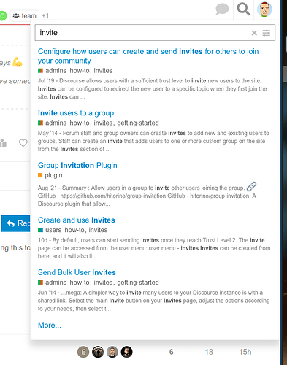Open advanced search options sliders icon
Viewport: 287px width, 365px height.
coord(267,33)
